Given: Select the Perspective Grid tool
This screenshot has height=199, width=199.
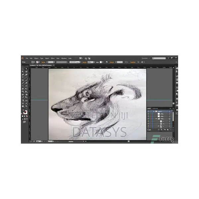Looking at the screenshot, I should click(x=26, y=92).
